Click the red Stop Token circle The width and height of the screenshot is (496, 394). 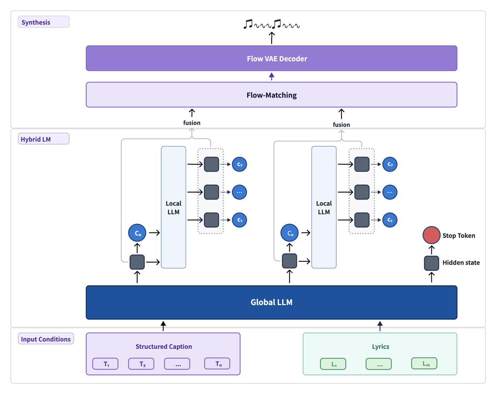431,235
